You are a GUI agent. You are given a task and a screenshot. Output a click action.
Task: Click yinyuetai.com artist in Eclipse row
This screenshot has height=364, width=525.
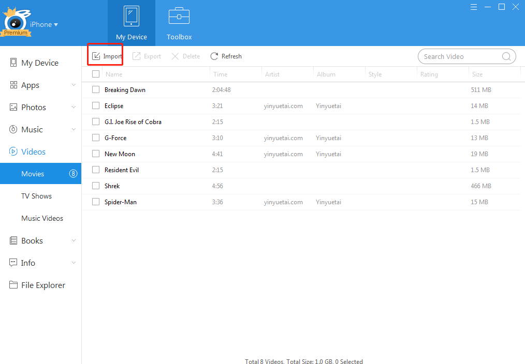point(283,106)
